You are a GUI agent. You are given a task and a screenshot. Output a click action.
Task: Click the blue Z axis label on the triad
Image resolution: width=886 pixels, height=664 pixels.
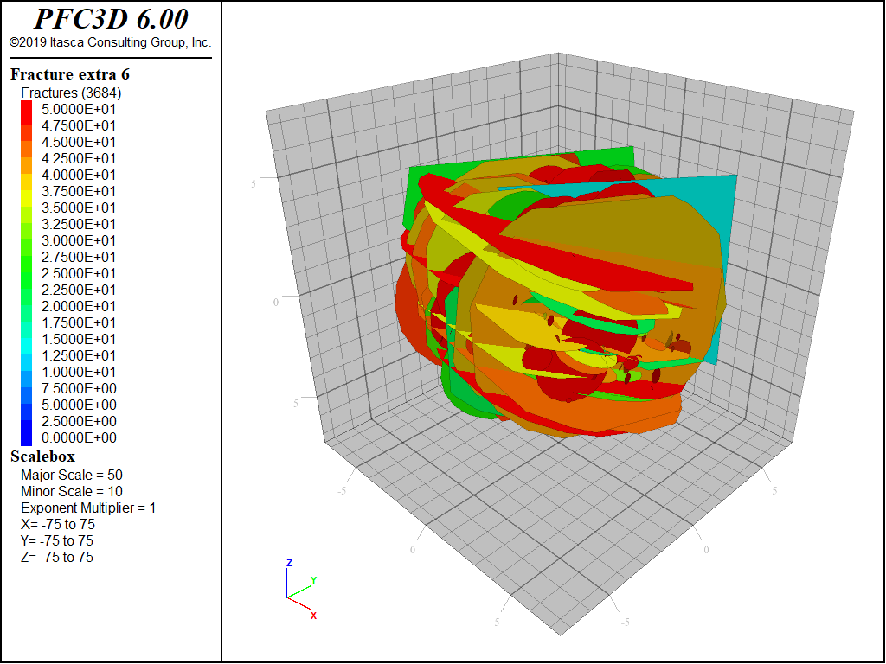(289, 563)
